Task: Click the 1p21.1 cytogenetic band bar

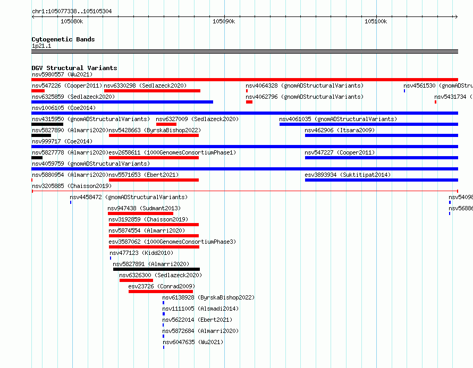Action: [x=244, y=52]
